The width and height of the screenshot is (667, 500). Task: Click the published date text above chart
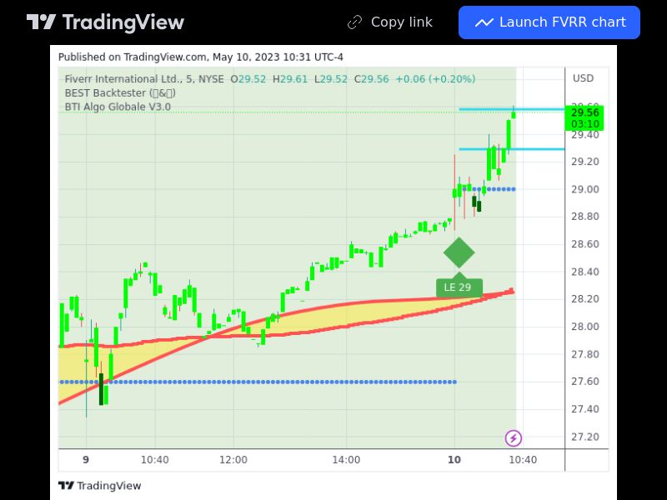tap(201, 57)
